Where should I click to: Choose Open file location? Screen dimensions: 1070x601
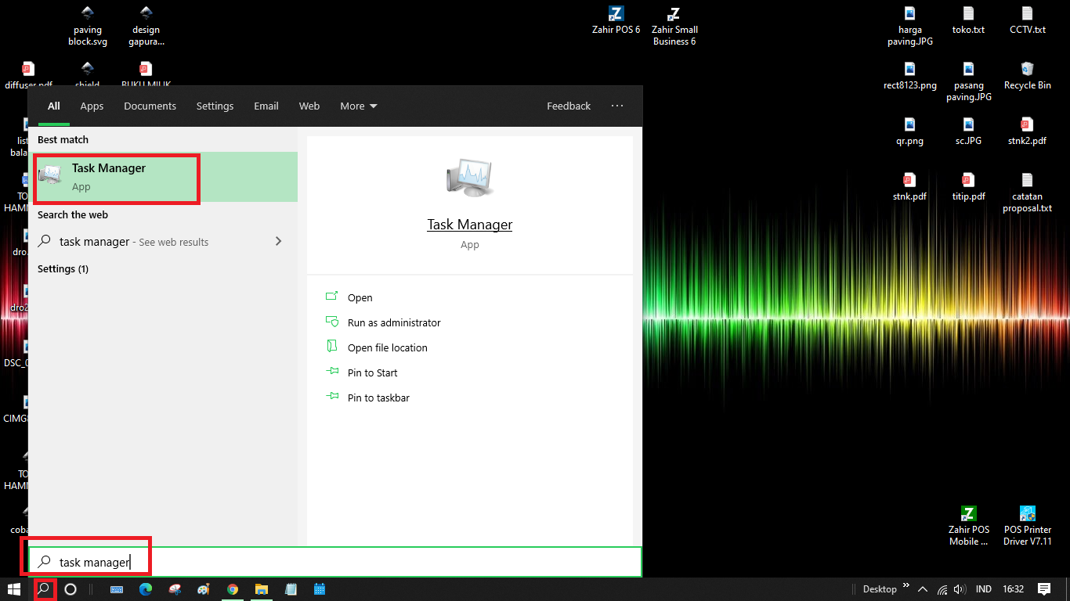(x=388, y=347)
